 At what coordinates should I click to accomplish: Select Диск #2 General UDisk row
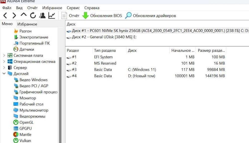coord(157,37)
